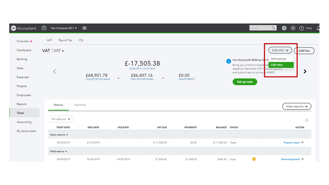Expand arrow next to Record payment
The height and width of the screenshot is (185, 329).
[303, 159]
